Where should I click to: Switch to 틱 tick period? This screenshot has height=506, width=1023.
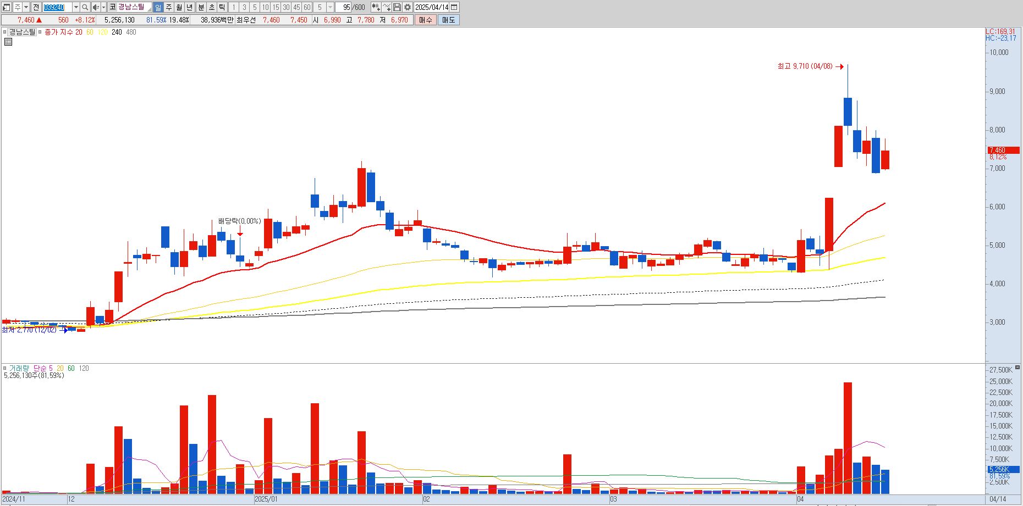[x=222, y=7]
